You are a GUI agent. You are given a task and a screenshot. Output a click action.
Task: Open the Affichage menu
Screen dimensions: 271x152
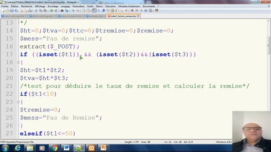pos(40,6)
